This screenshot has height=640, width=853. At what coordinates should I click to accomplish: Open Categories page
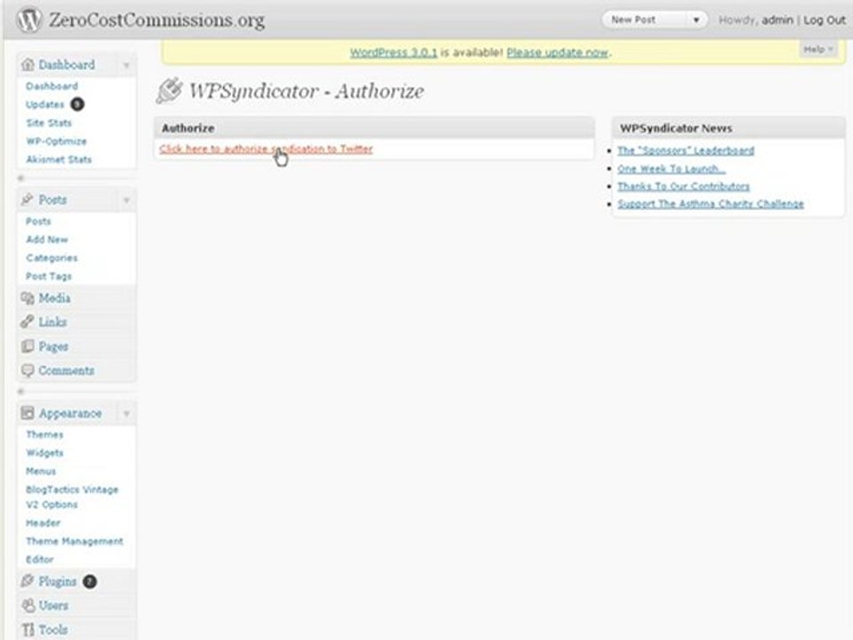coord(52,258)
